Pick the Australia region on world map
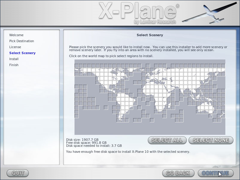The image size is (240, 180). (206, 108)
